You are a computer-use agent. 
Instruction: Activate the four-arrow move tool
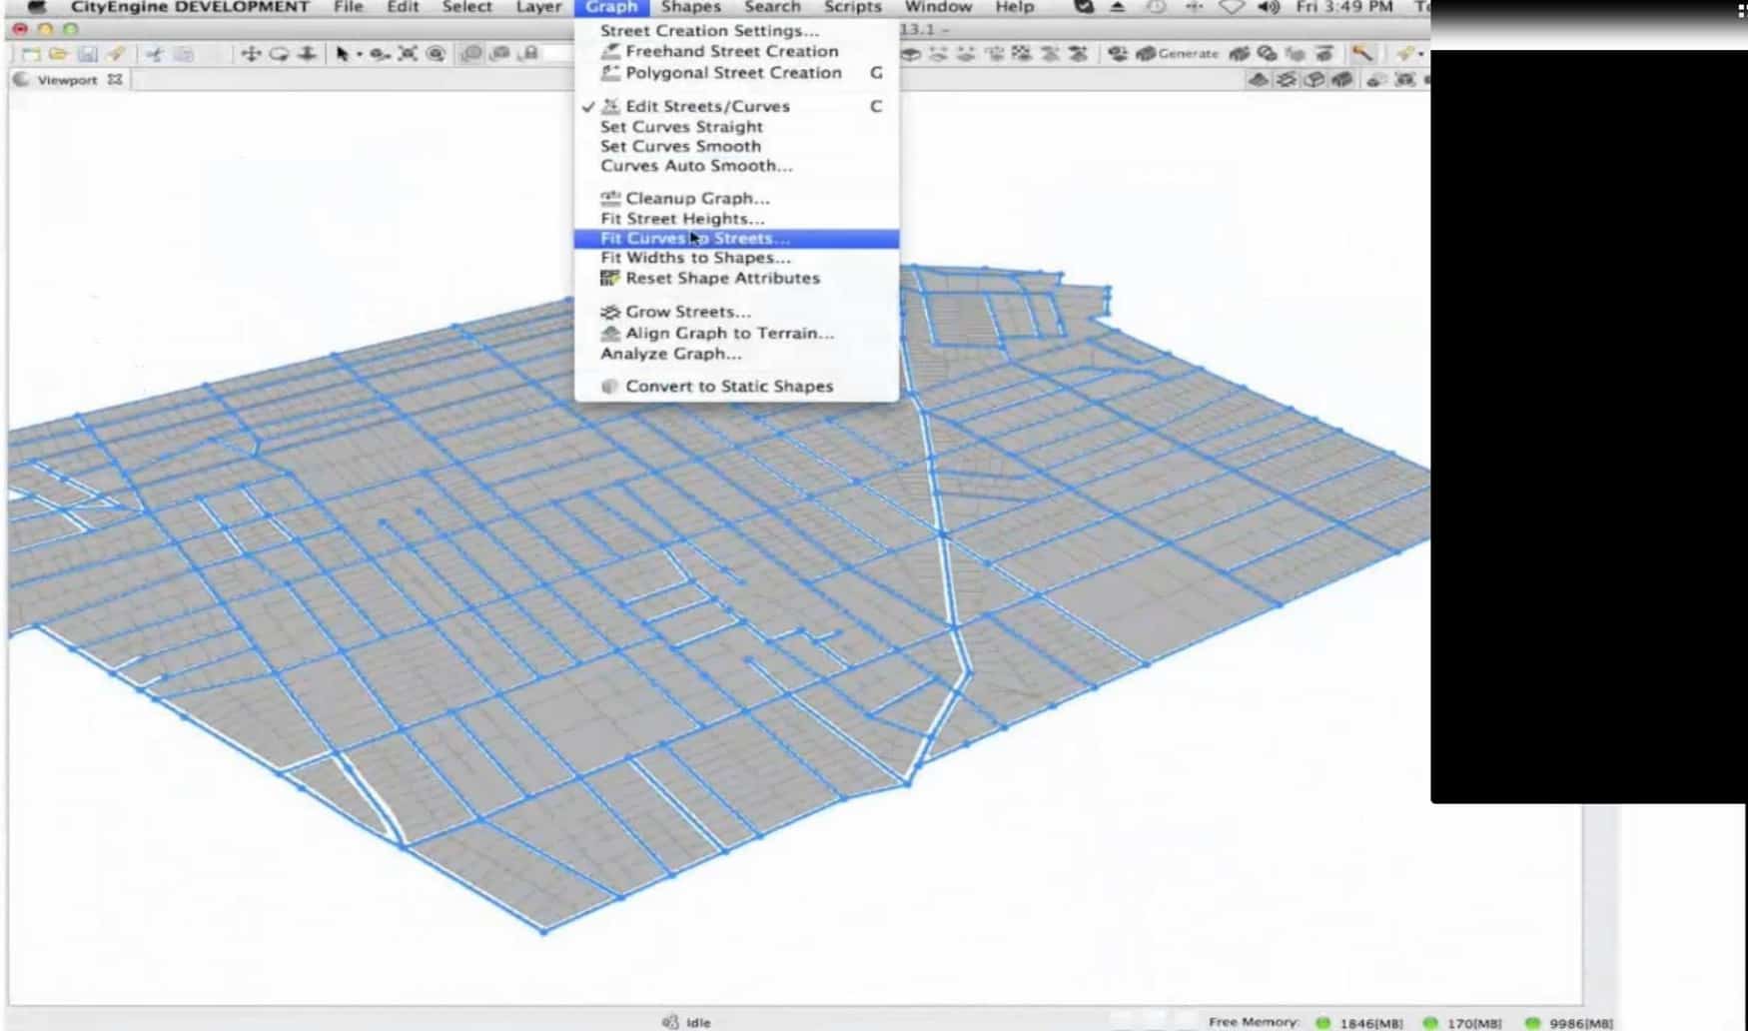(251, 54)
